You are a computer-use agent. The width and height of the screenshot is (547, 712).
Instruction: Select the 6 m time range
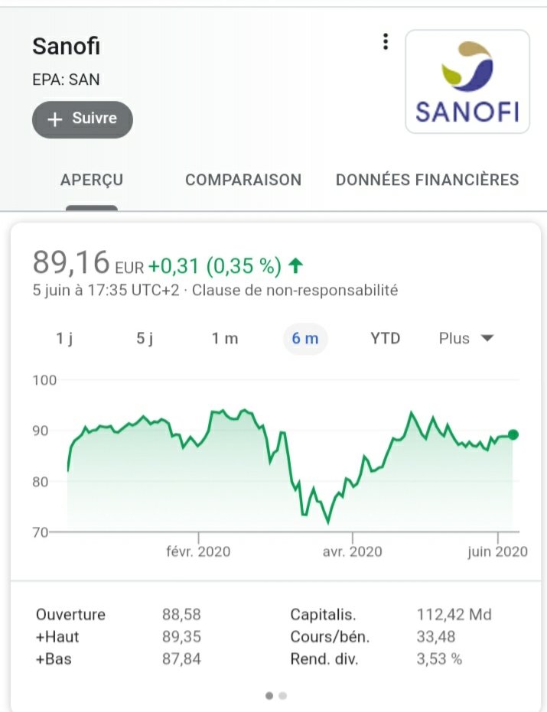[x=305, y=339]
